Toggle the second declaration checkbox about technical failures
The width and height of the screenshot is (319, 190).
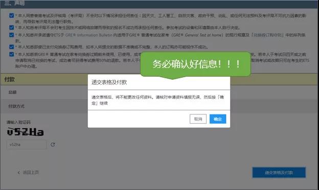12,28
